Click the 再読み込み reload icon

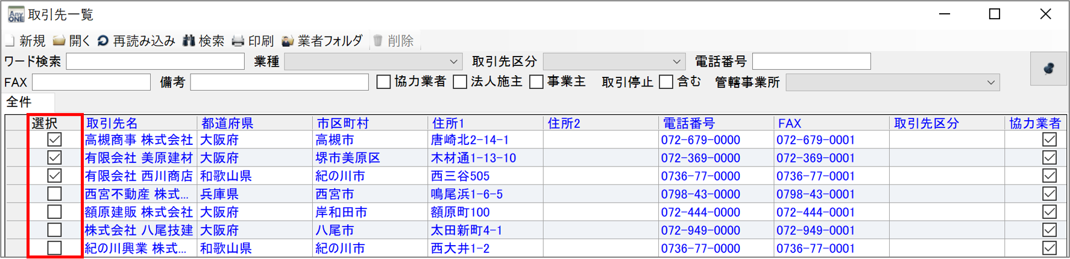point(103,41)
